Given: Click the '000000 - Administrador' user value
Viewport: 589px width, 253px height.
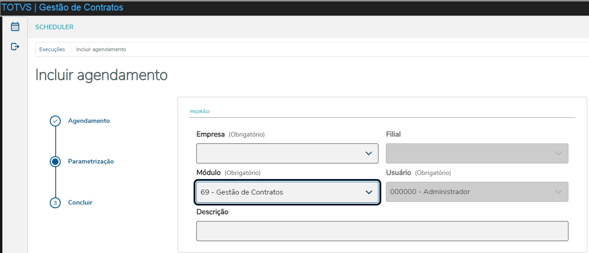Looking at the screenshot, I should (430, 192).
